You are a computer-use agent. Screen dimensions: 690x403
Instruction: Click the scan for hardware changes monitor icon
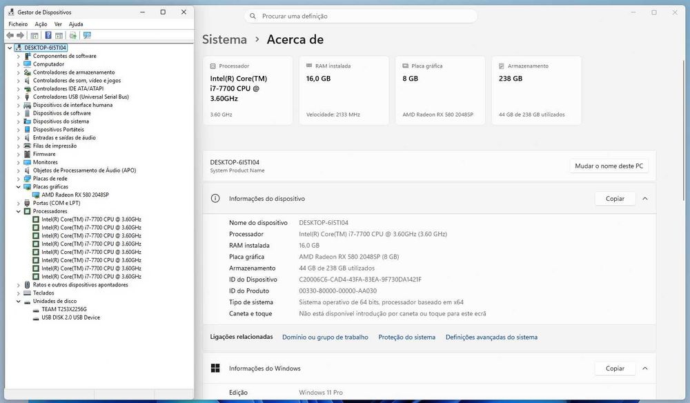click(x=87, y=35)
